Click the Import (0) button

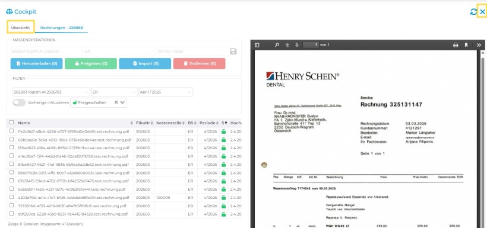pos(145,63)
